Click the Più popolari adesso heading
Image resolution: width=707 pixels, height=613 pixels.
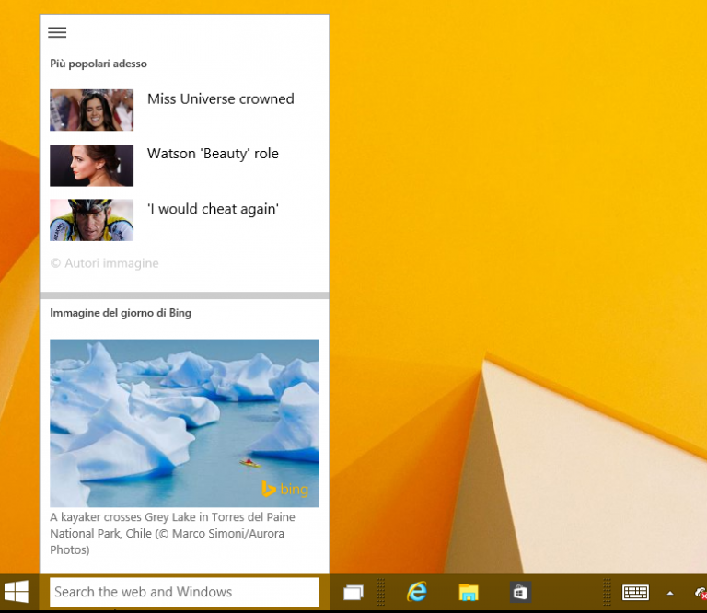pos(99,64)
